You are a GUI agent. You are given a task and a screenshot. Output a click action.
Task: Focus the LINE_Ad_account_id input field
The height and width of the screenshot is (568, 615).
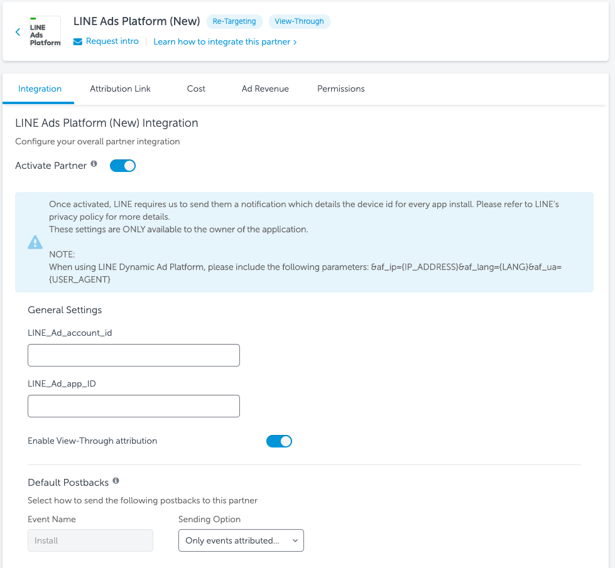[134, 355]
